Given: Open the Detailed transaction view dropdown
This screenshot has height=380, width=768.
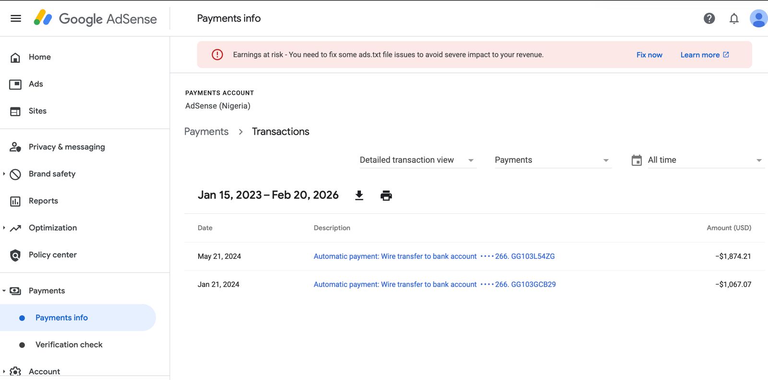Looking at the screenshot, I should (x=417, y=160).
